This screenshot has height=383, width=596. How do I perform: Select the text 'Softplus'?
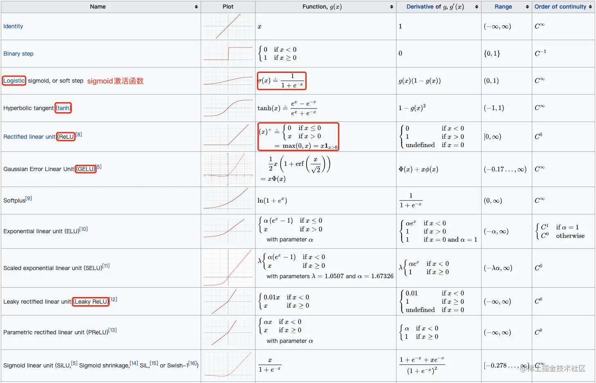(14, 201)
